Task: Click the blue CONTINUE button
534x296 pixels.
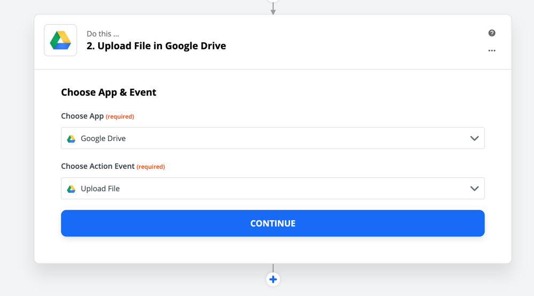Action: coord(273,223)
